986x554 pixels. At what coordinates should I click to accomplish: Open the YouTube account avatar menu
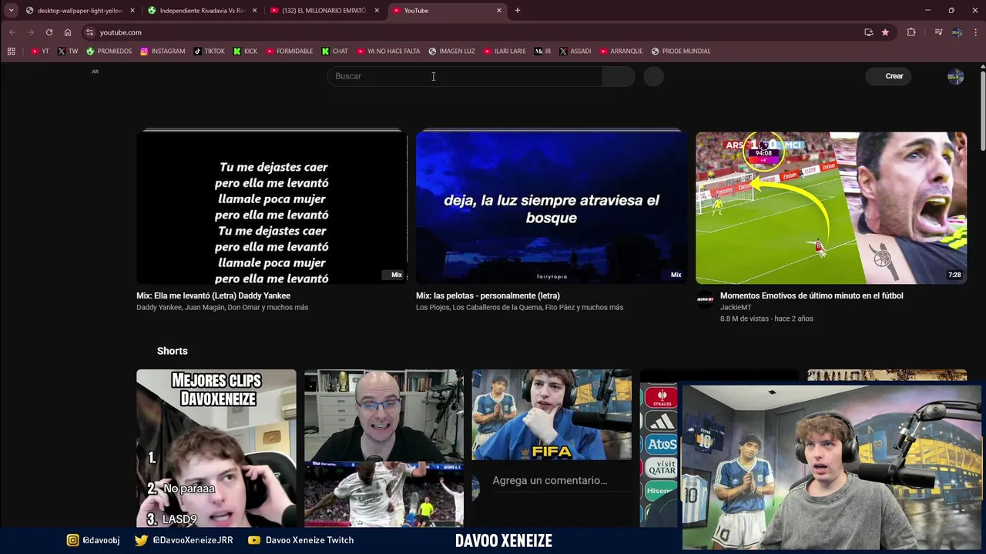click(955, 76)
